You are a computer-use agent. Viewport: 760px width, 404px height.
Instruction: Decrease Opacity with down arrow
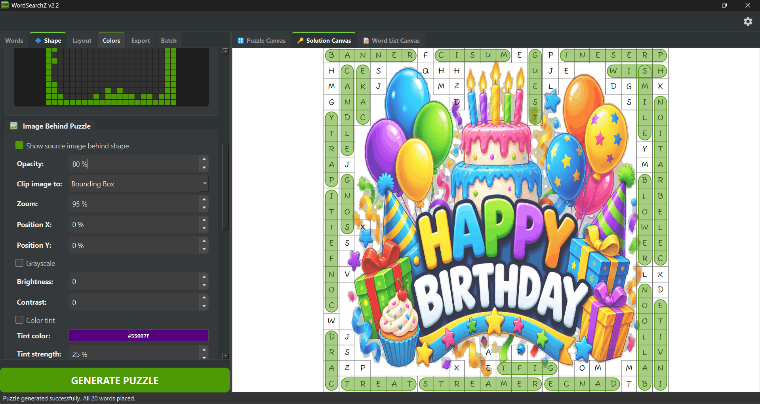coord(204,168)
